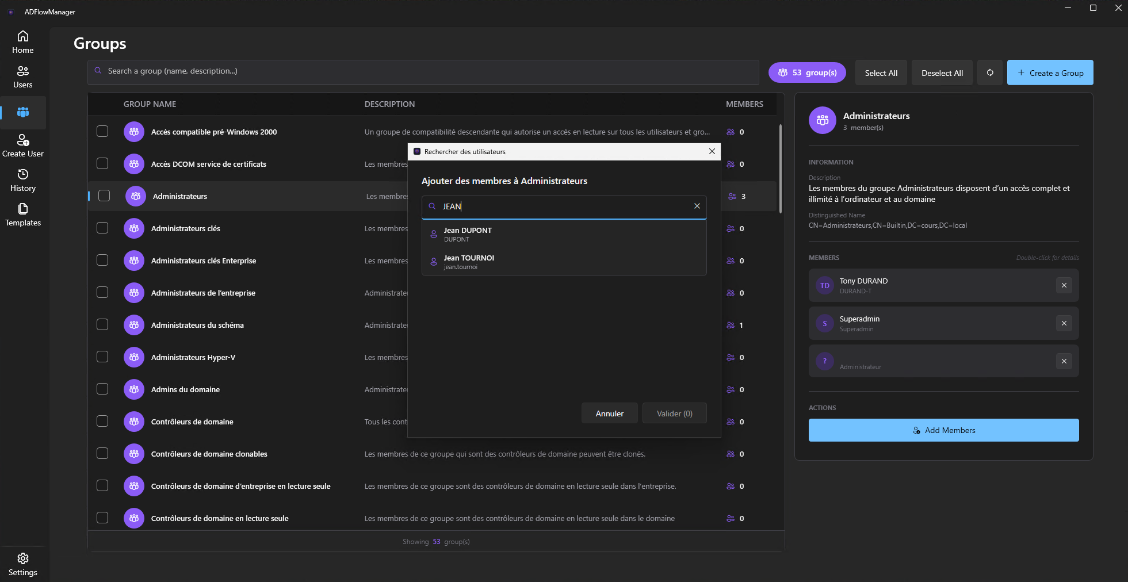Image resolution: width=1128 pixels, height=582 pixels.
Task: Select the Create User sidebar icon
Action: (x=22, y=145)
